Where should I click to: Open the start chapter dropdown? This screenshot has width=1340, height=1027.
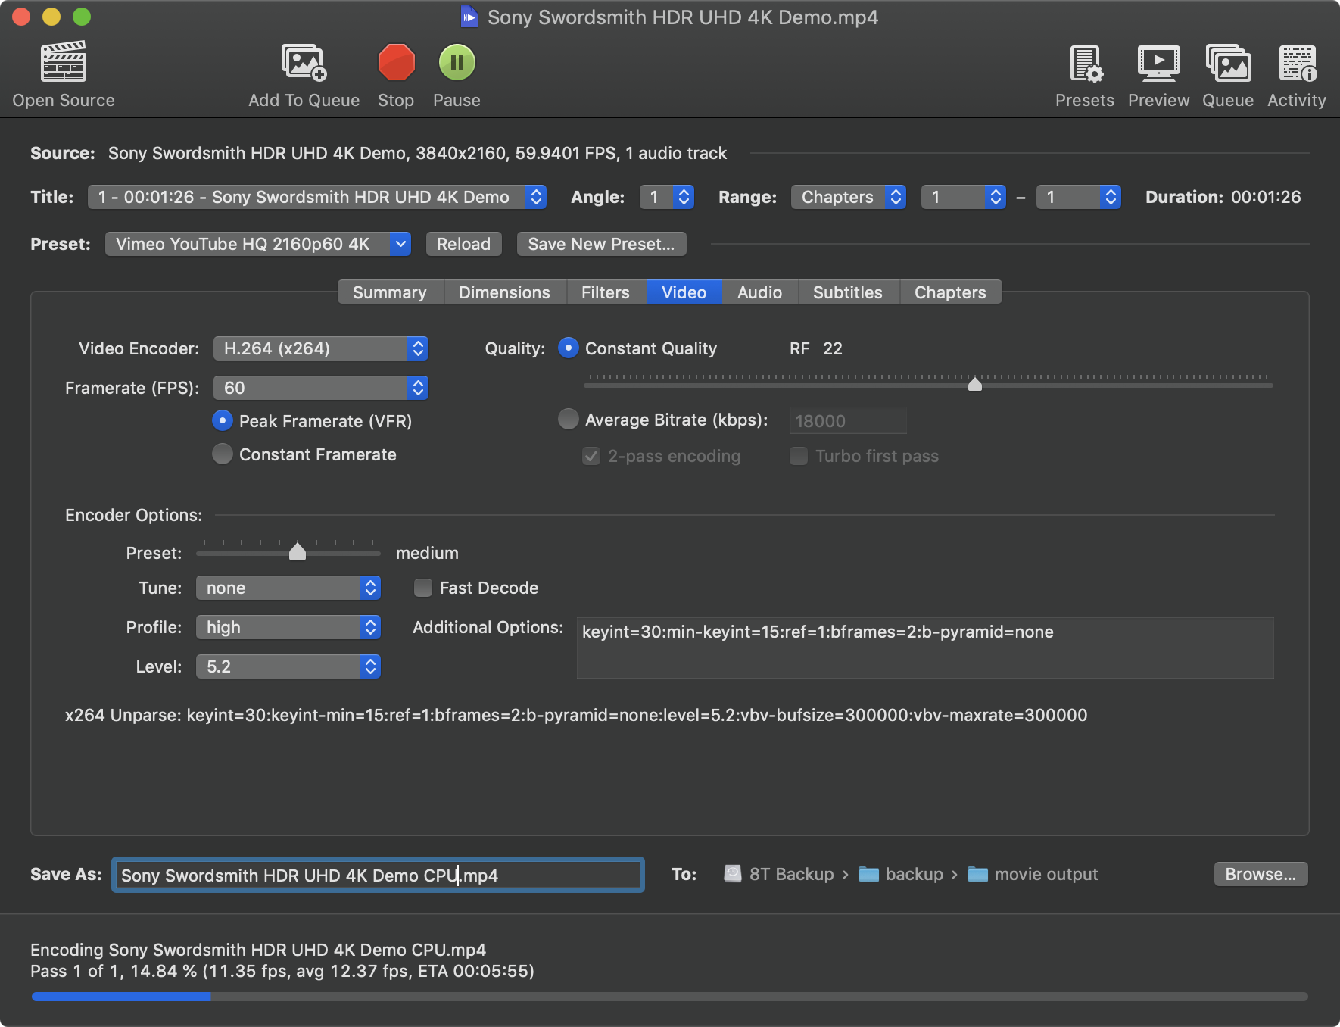click(964, 197)
